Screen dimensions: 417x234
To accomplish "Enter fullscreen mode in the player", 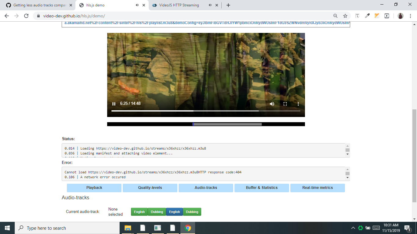I will pos(285,104).
